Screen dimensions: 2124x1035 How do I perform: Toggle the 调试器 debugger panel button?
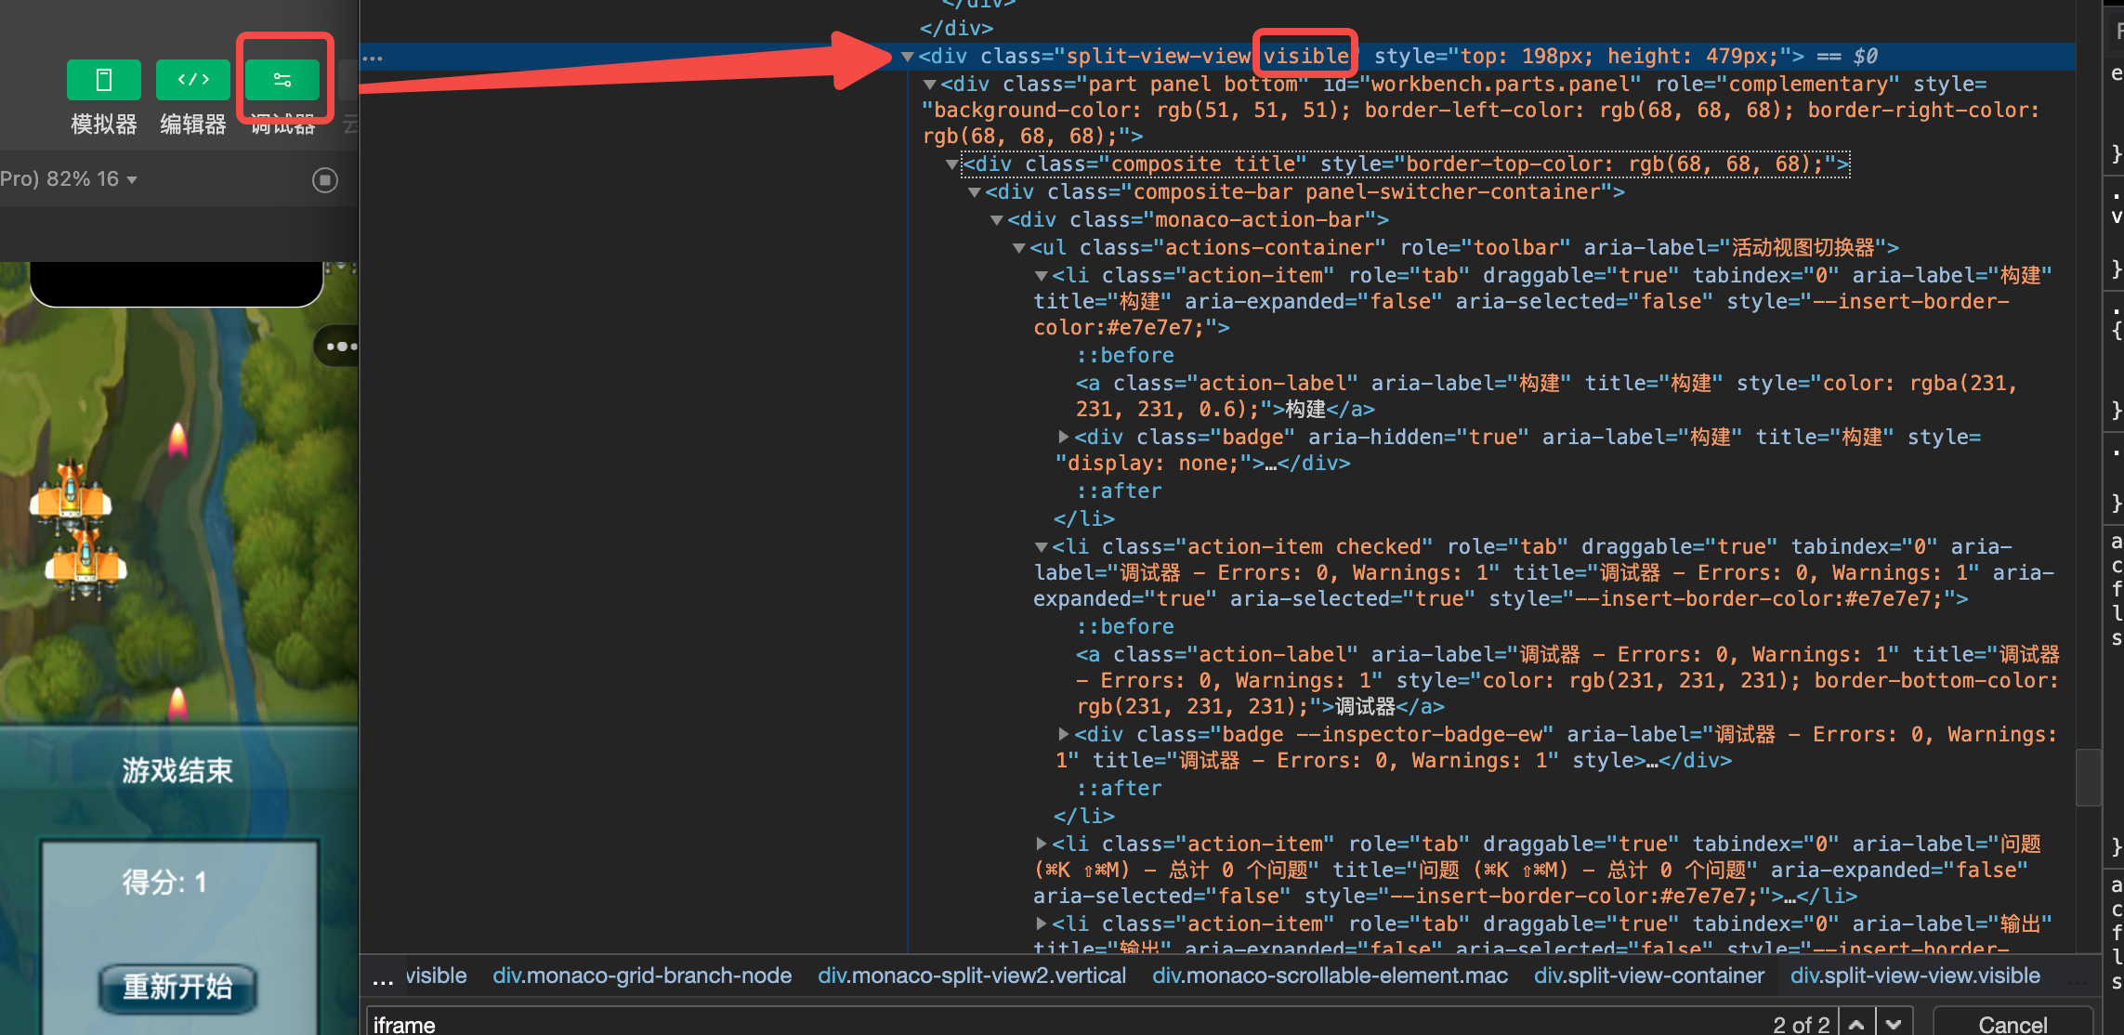[x=282, y=81]
